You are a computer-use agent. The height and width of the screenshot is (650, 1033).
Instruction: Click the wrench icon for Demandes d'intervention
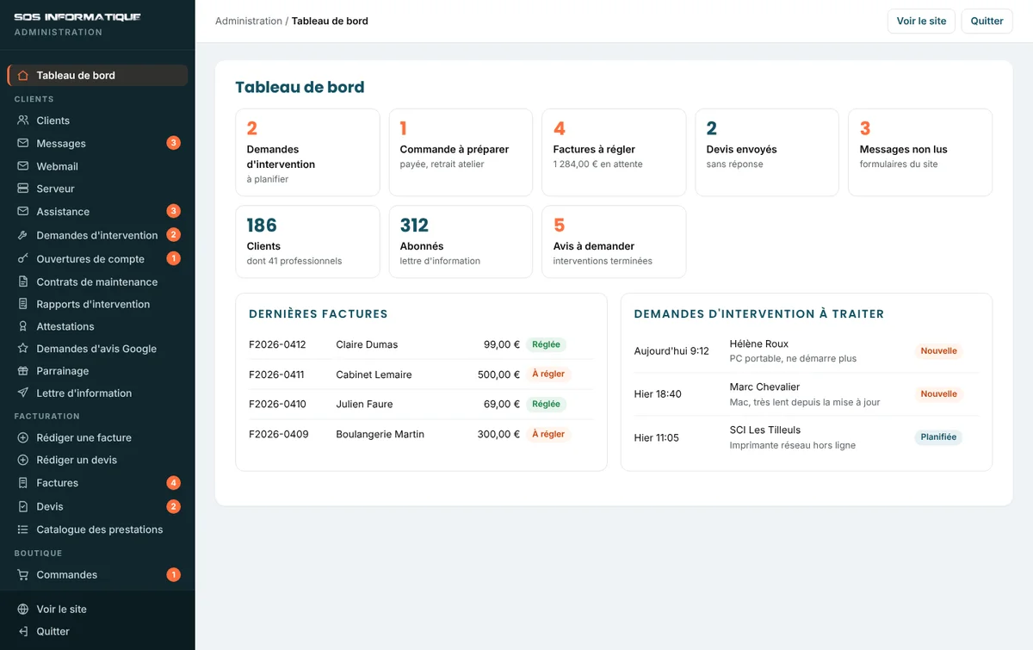23,235
